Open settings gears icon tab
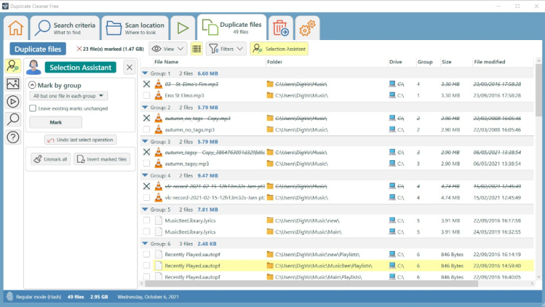The width and height of the screenshot is (545, 307). click(x=308, y=28)
